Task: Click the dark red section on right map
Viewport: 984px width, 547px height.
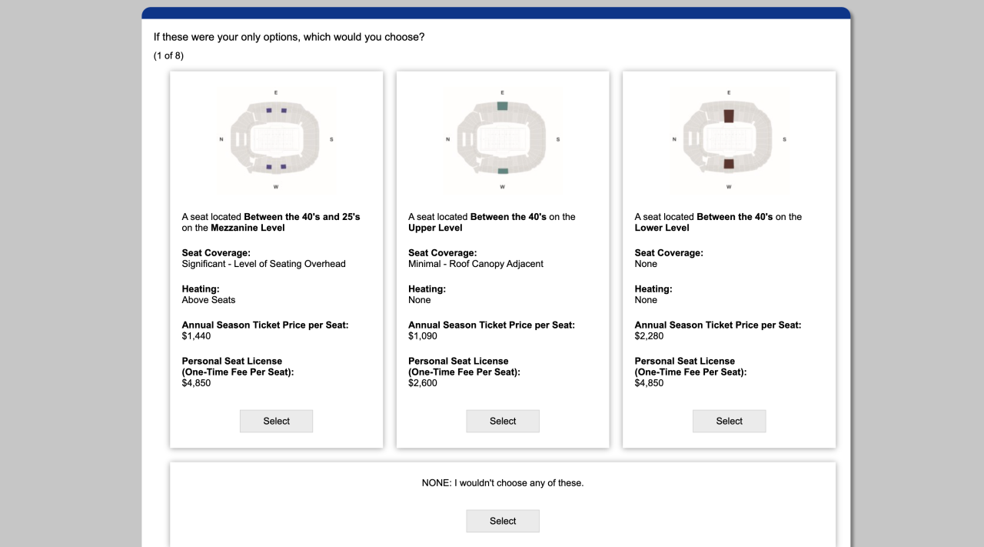Action: 729,115
